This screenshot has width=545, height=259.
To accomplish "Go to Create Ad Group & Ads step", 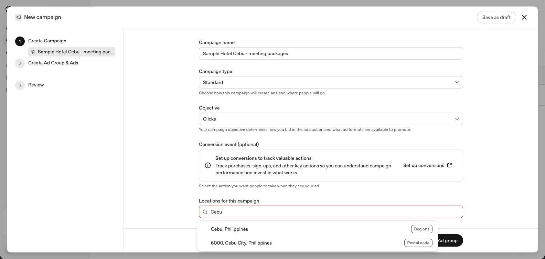I will coord(53,63).
